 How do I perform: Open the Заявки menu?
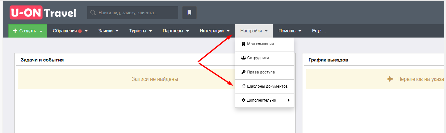point(108,31)
